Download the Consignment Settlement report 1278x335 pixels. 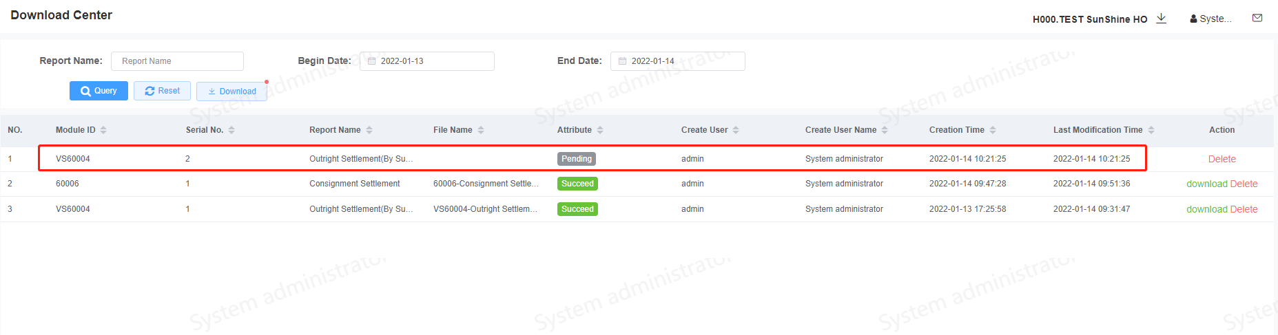pyautogui.click(x=1206, y=184)
